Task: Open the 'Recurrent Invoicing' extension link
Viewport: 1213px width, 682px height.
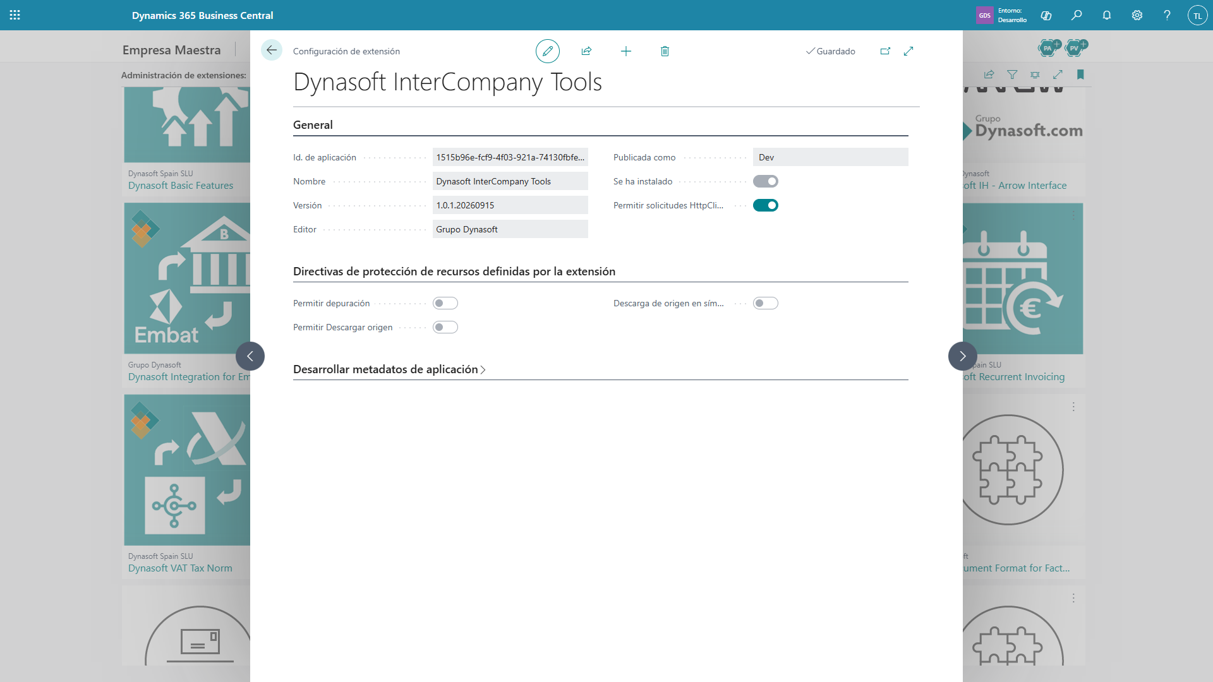Action: tap(1014, 377)
